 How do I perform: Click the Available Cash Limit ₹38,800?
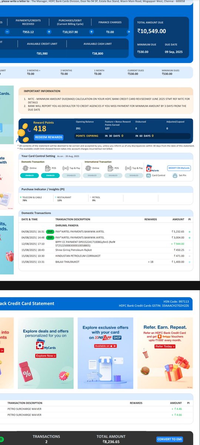pos(97,54)
